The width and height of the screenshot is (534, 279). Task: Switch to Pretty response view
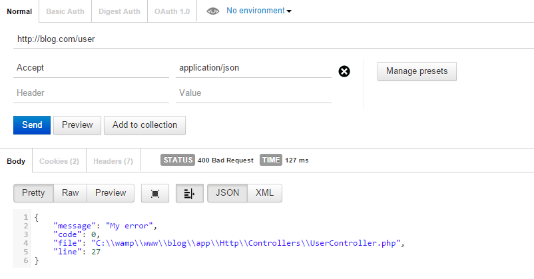click(x=33, y=193)
